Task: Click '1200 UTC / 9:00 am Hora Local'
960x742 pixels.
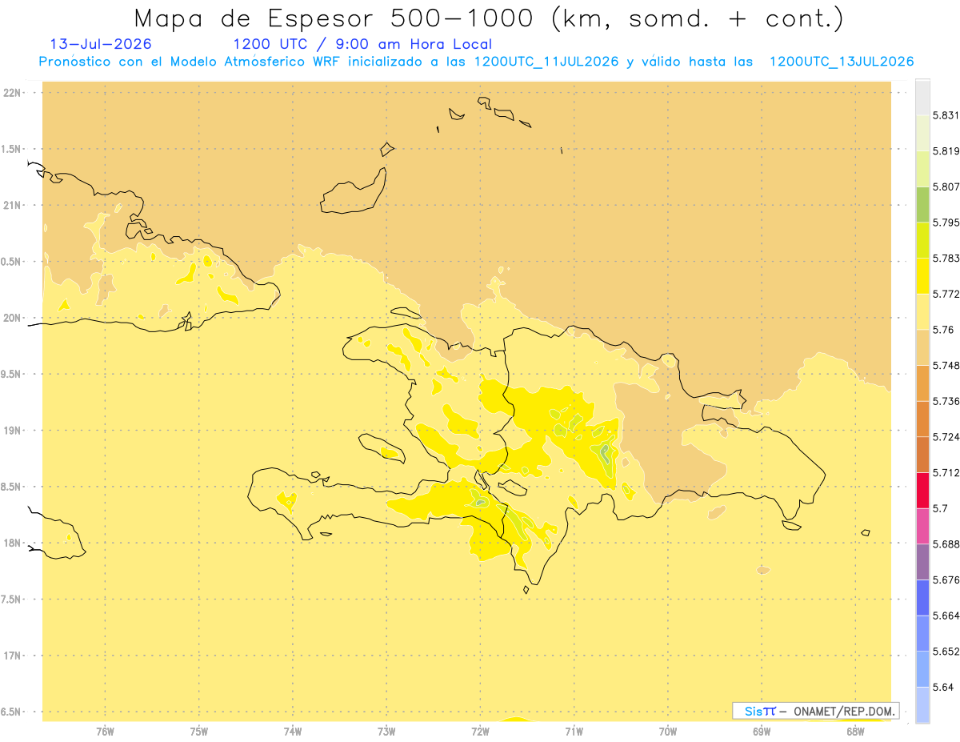Action: tap(362, 44)
